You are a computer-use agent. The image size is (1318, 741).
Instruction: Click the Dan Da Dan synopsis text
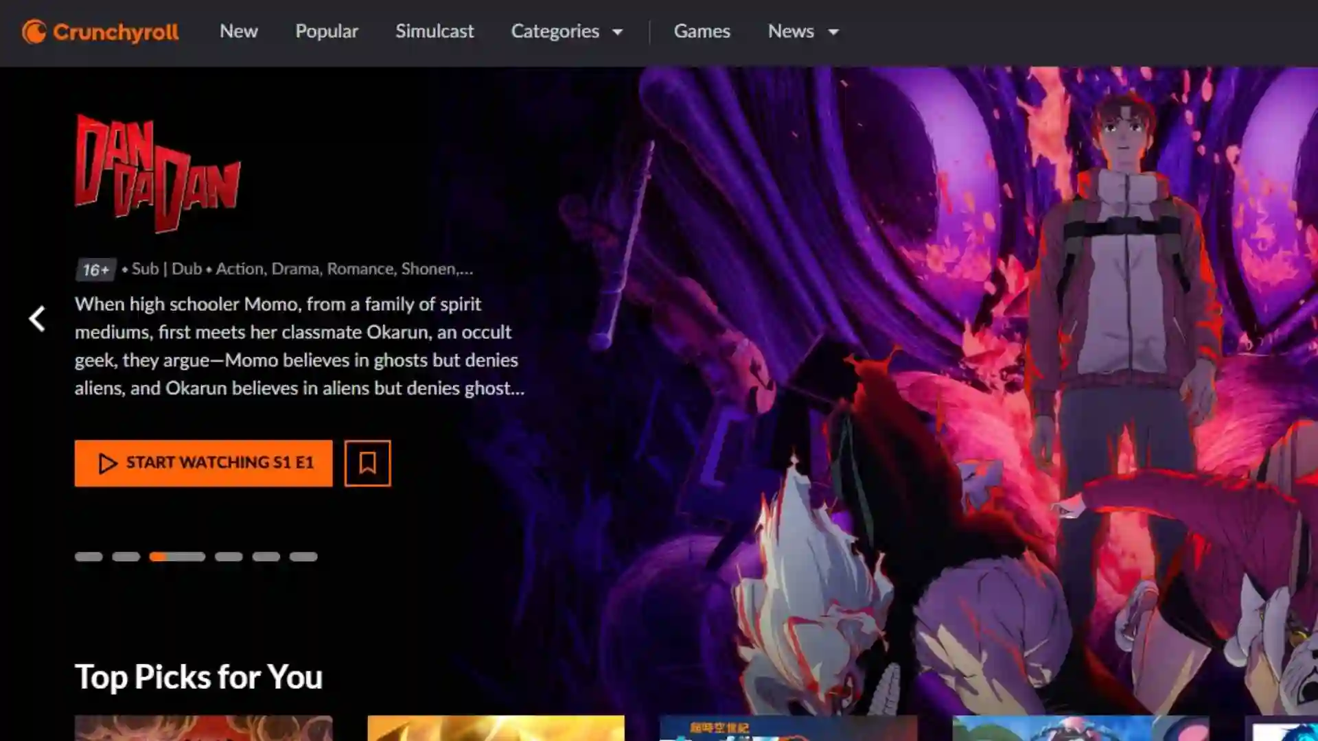(299, 346)
